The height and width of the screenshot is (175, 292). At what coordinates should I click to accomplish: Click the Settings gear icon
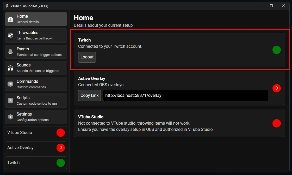(10, 117)
